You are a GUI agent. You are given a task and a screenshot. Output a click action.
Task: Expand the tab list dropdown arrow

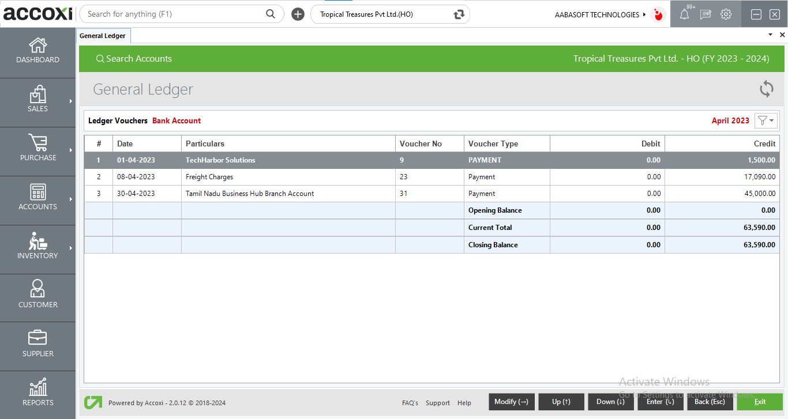coord(770,35)
